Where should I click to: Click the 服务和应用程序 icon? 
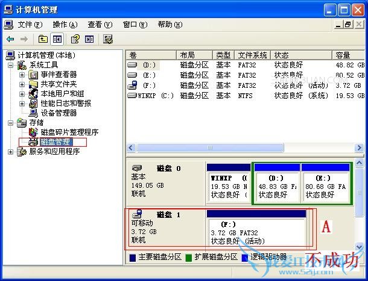tap(22, 152)
